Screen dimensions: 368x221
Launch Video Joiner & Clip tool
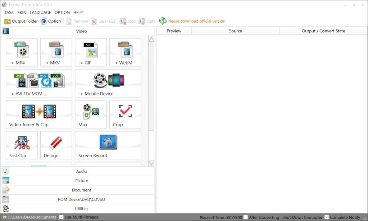pyautogui.click(x=39, y=114)
